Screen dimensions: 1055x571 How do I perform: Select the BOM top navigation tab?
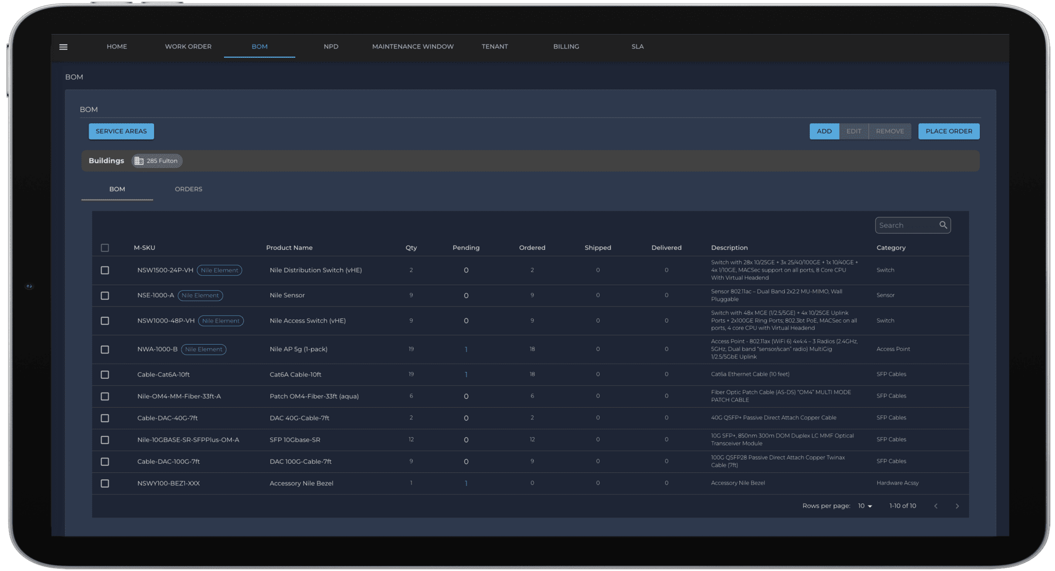coord(260,46)
